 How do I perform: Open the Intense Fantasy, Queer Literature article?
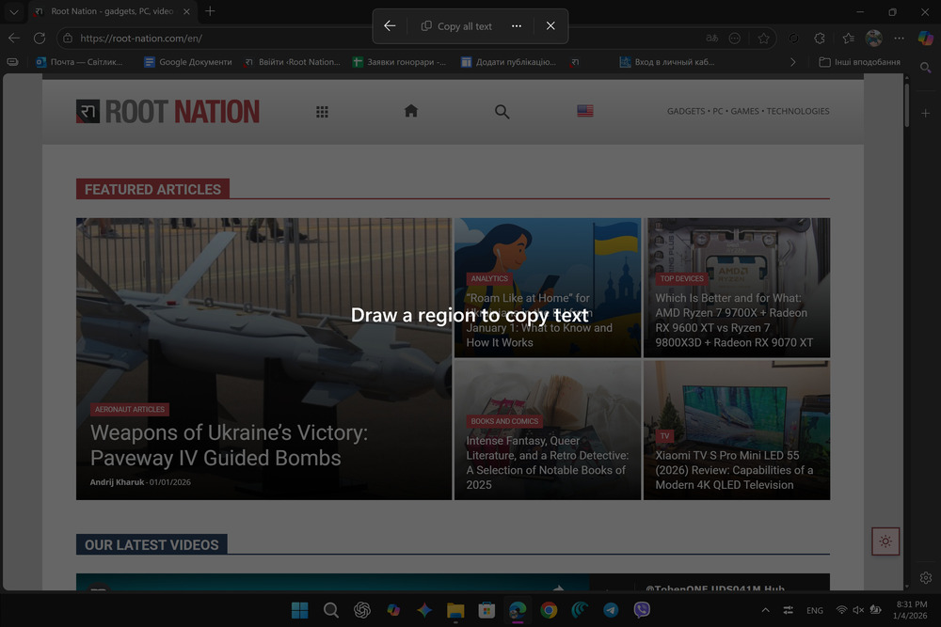548,462
